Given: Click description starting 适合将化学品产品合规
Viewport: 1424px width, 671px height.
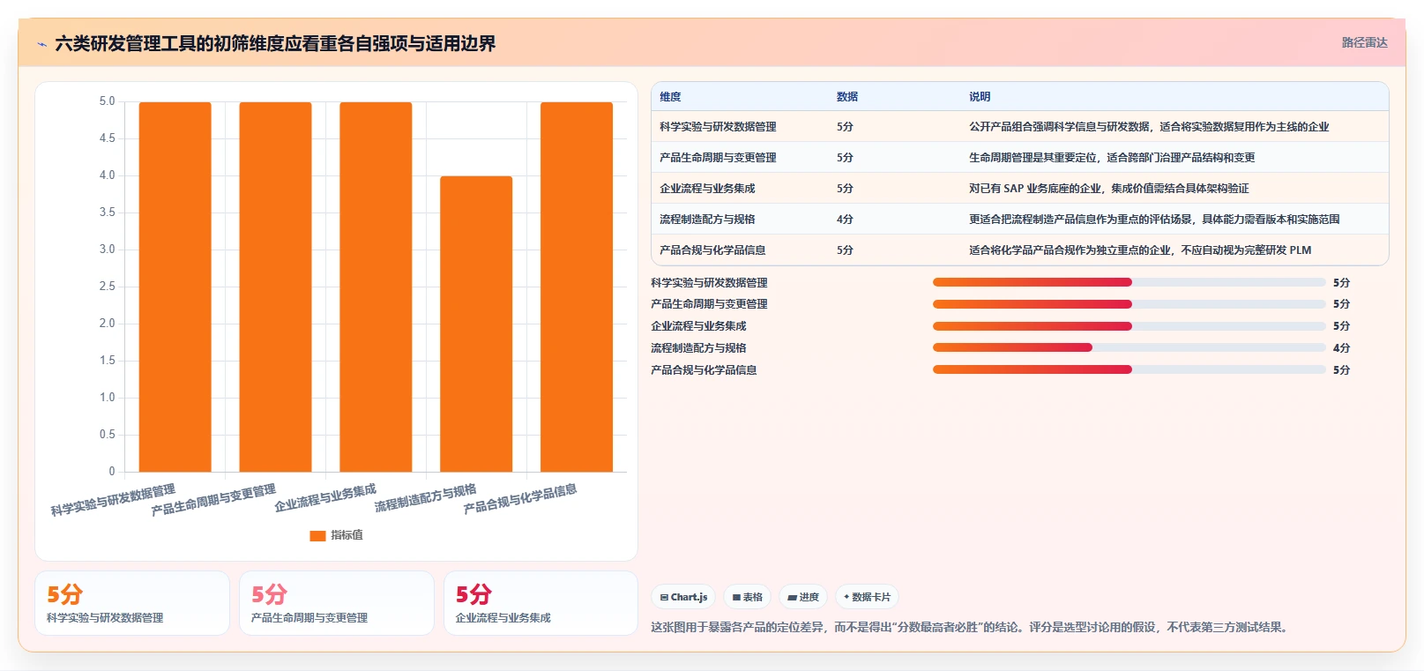Looking at the screenshot, I should coord(1140,250).
